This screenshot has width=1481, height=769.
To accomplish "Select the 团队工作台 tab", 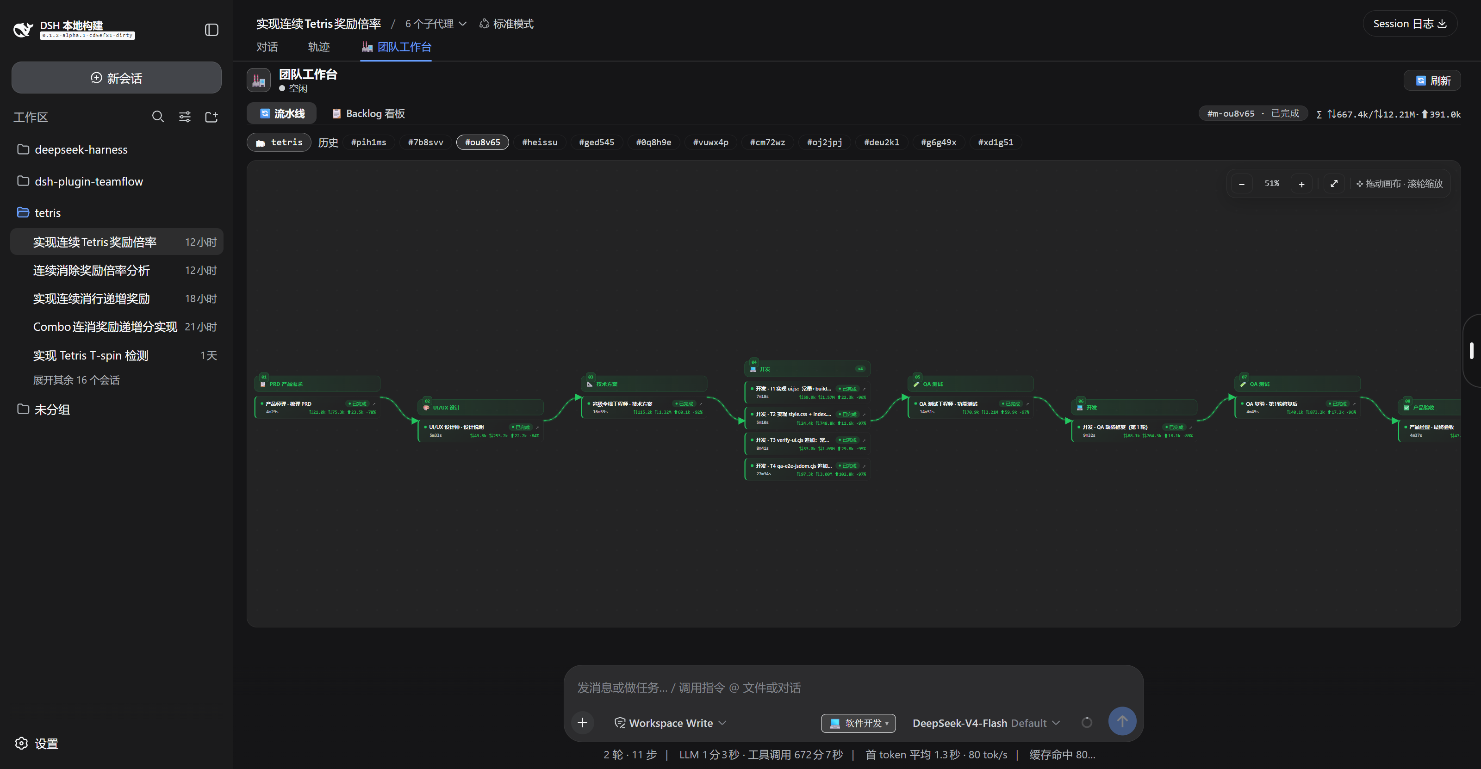I will (396, 47).
